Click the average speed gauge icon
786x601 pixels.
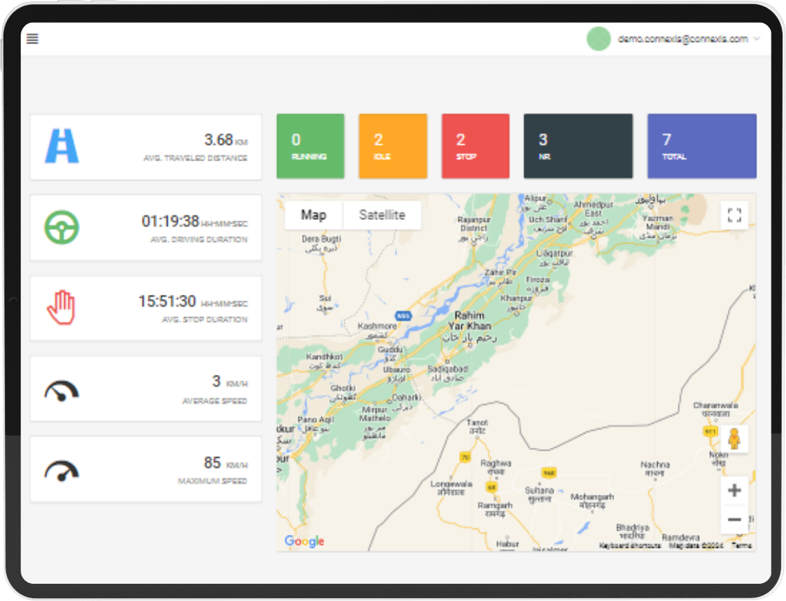(62, 390)
